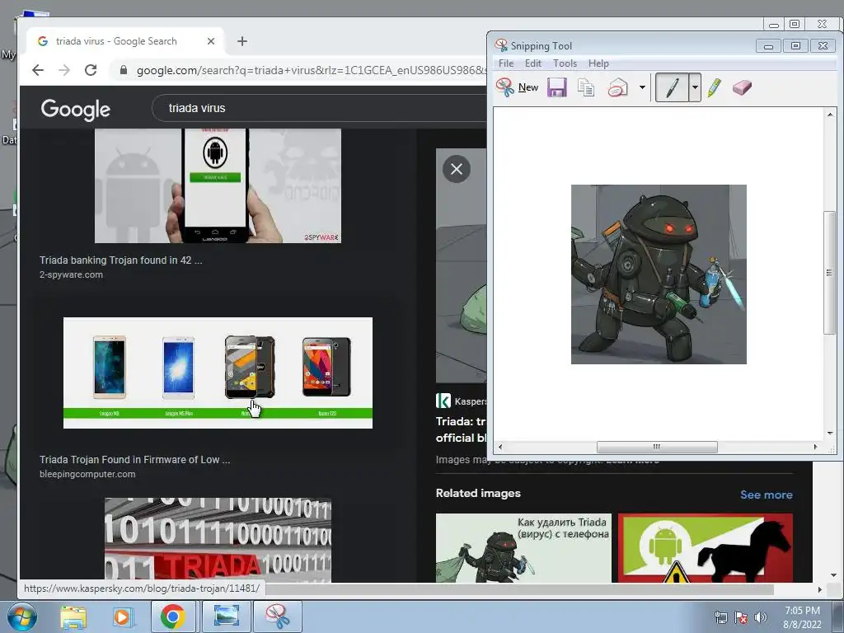Click New snip scissors button in Snipping Tool
The image size is (844, 633).
click(518, 87)
